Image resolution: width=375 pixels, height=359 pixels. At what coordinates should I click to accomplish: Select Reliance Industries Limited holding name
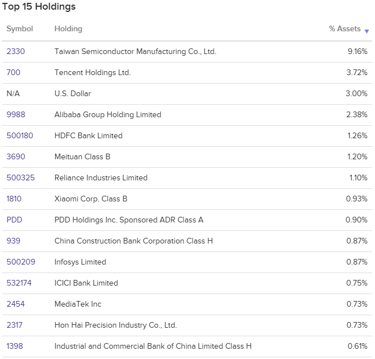click(101, 178)
